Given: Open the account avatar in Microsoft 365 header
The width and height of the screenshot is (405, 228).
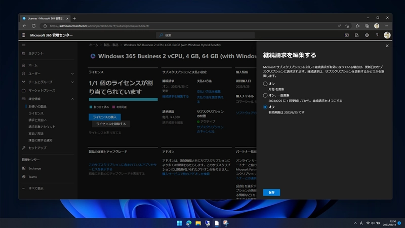Looking at the screenshot, I should coord(387,35).
